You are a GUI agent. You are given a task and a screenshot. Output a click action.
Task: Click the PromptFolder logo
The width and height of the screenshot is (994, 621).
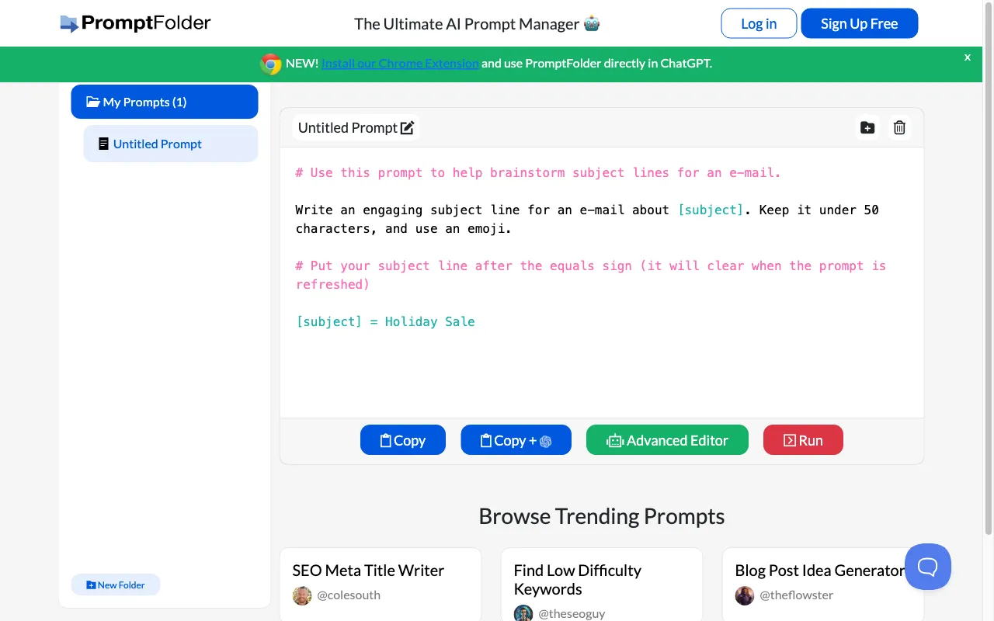tap(135, 23)
